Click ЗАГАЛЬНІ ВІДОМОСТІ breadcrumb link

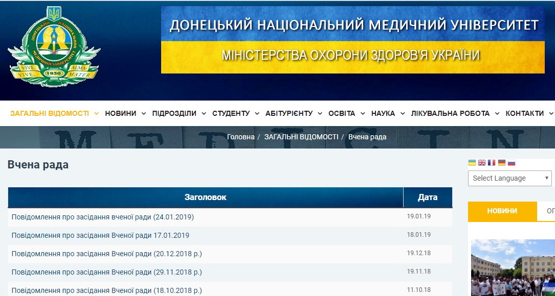(x=301, y=137)
